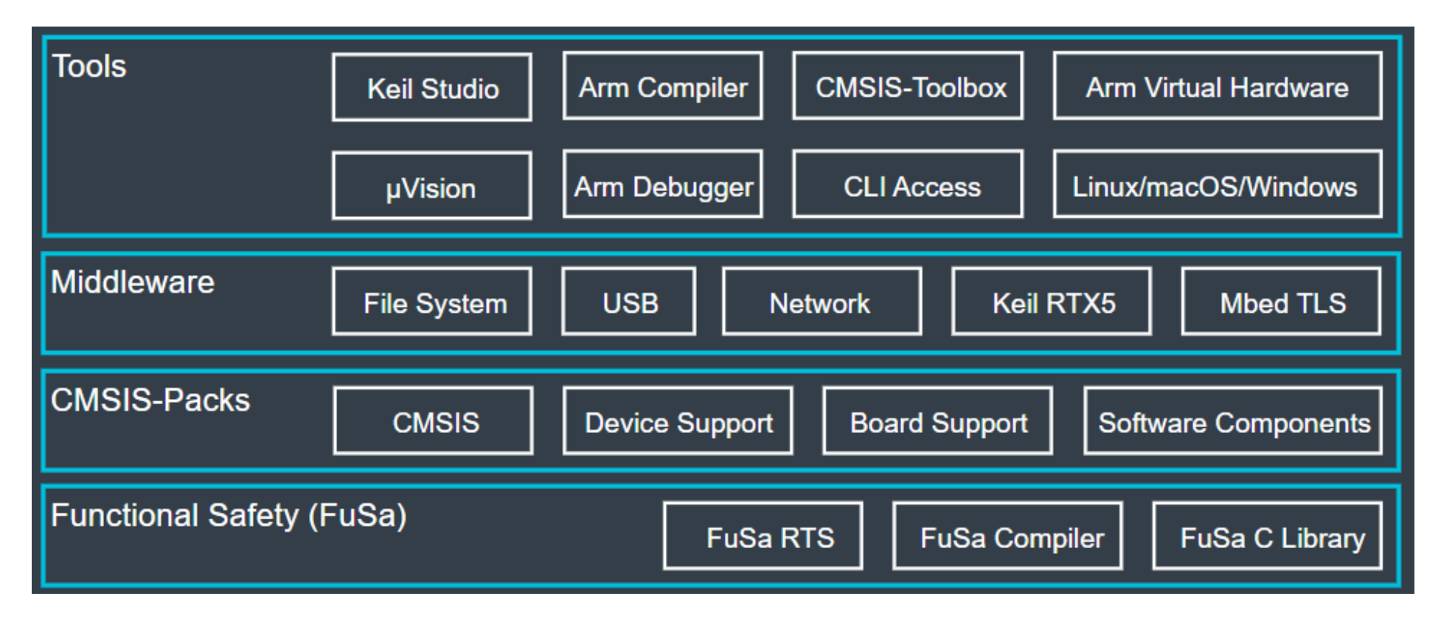1455x627 pixels.
Task: Select the Arm Compiler box
Action: click(662, 86)
